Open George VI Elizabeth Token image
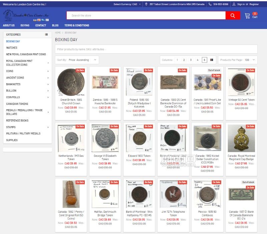This screenshot has width=267, height=234. tap(105, 138)
